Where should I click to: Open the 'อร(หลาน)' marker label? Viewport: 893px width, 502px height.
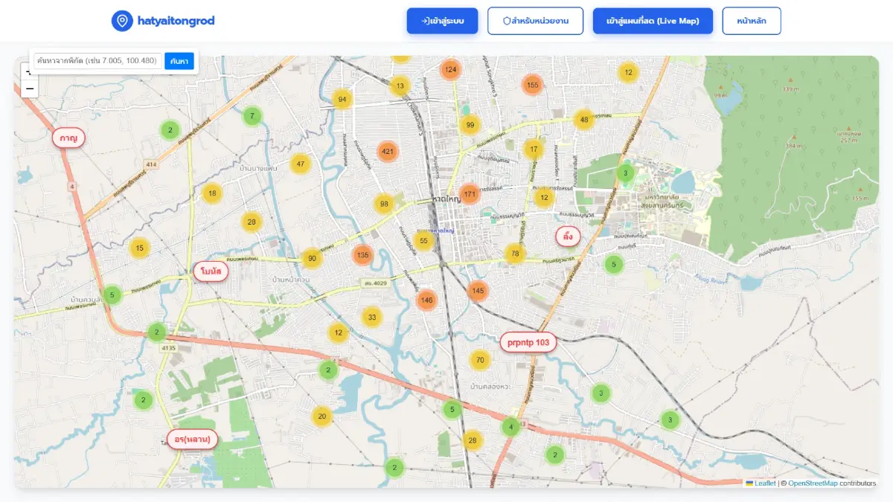tap(192, 440)
